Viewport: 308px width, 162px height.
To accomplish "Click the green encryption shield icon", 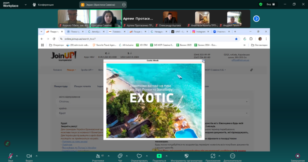I will [x=261, y=4].
